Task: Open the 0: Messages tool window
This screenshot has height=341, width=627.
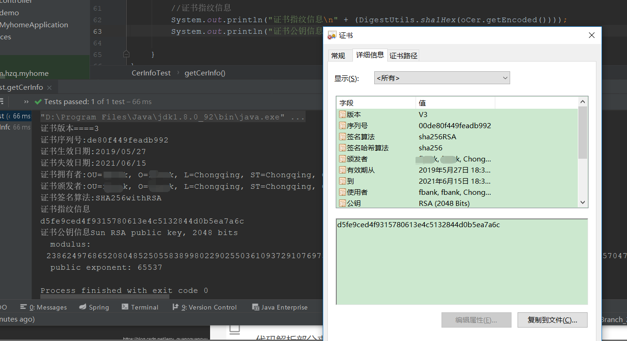Action: [x=43, y=307]
